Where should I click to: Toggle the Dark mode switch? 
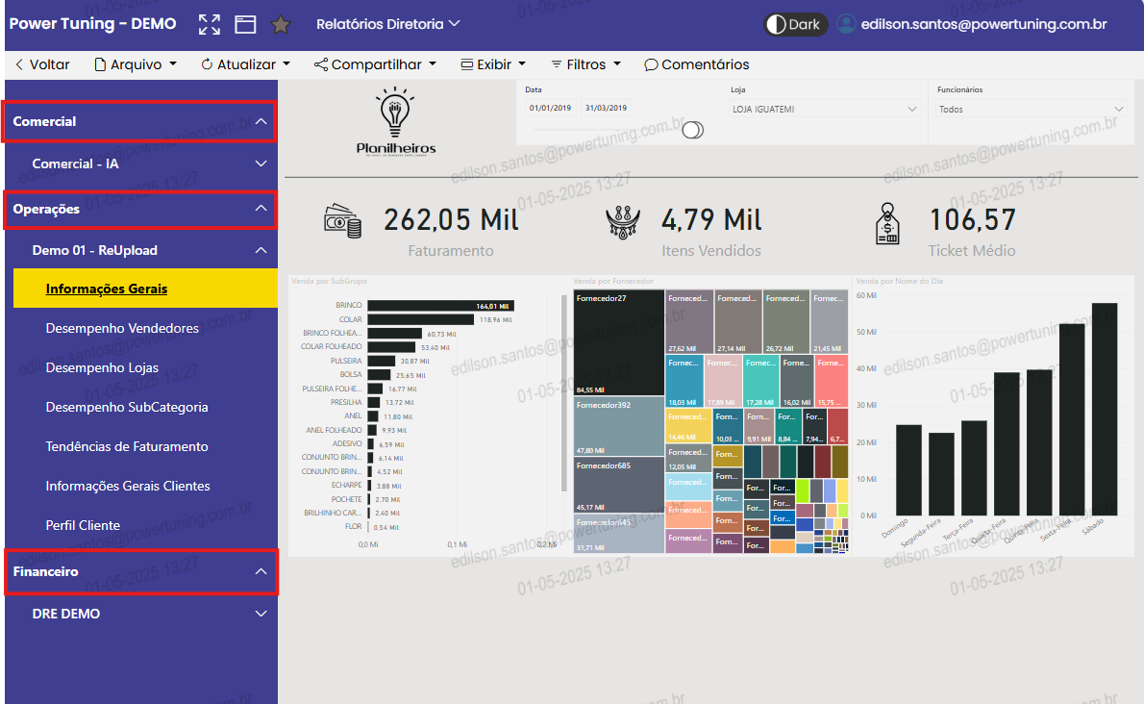pos(795,24)
